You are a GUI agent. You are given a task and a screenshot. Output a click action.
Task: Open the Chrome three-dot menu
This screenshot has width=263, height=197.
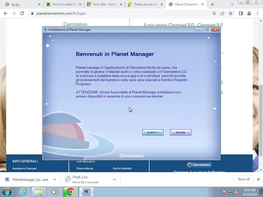click(x=257, y=13)
